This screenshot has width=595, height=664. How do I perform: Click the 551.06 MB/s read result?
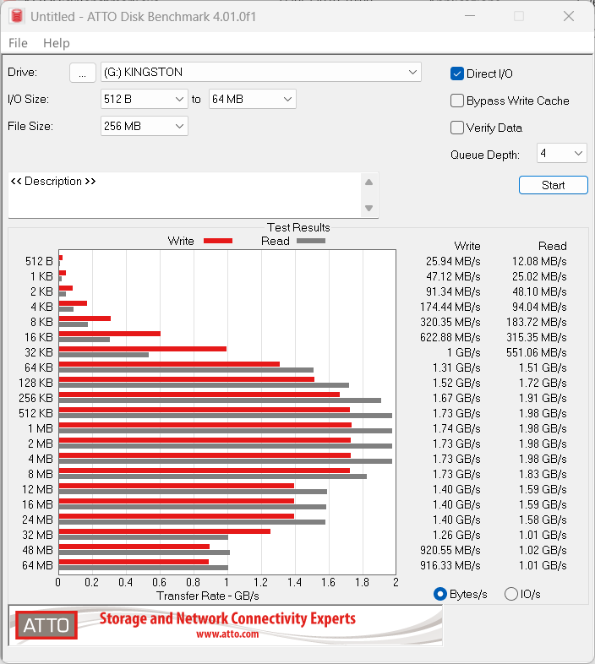pos(536,353)
